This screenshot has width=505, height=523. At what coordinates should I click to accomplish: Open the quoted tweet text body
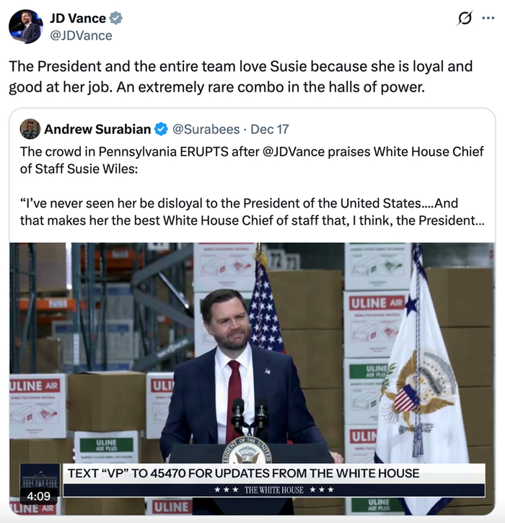click(x=252, y=186)
